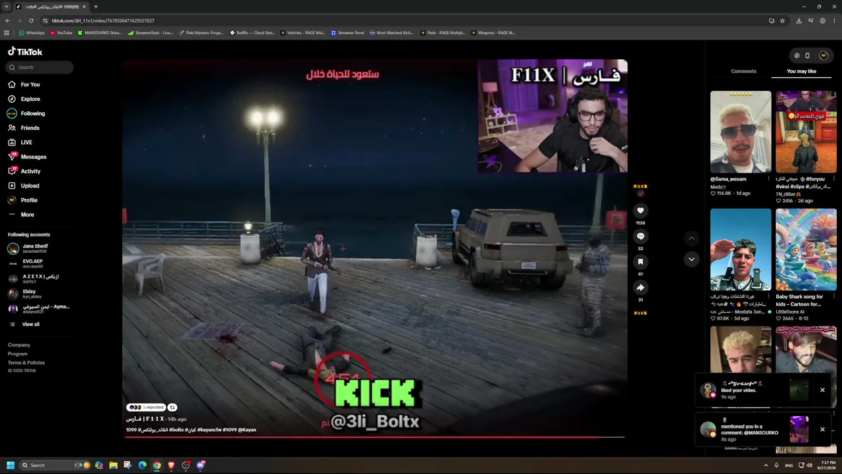Screen dimensions: 842x474
Task: Open the EVO.AEP account
Action: pyautogui.click(x=26, y=263)
